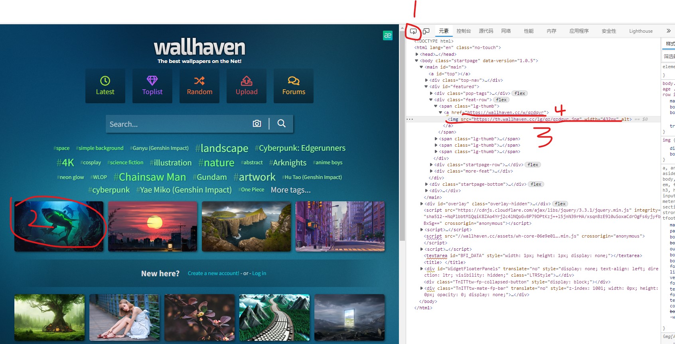Open the Latest wallpapers clock icon
Screen dimensions: 675x344
[105, 81]
